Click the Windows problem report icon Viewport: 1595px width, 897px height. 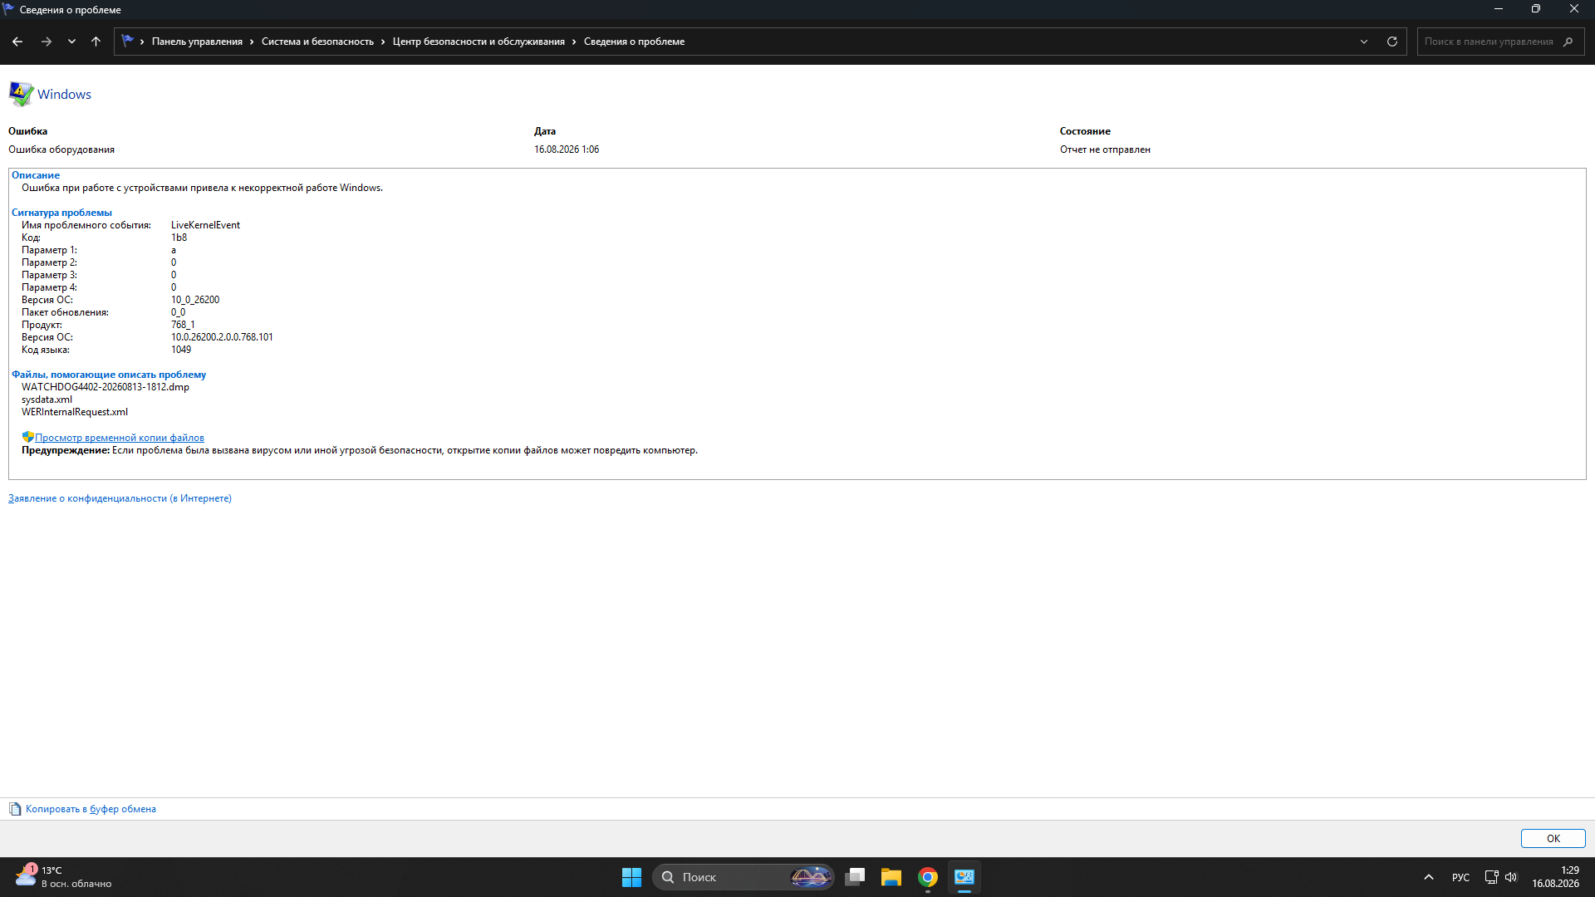pos(21,94)
